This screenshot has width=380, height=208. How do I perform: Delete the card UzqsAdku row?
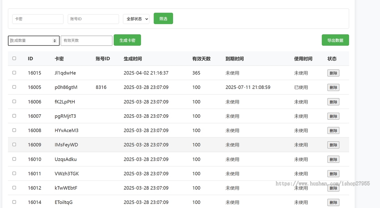click(x=333, y=159)
